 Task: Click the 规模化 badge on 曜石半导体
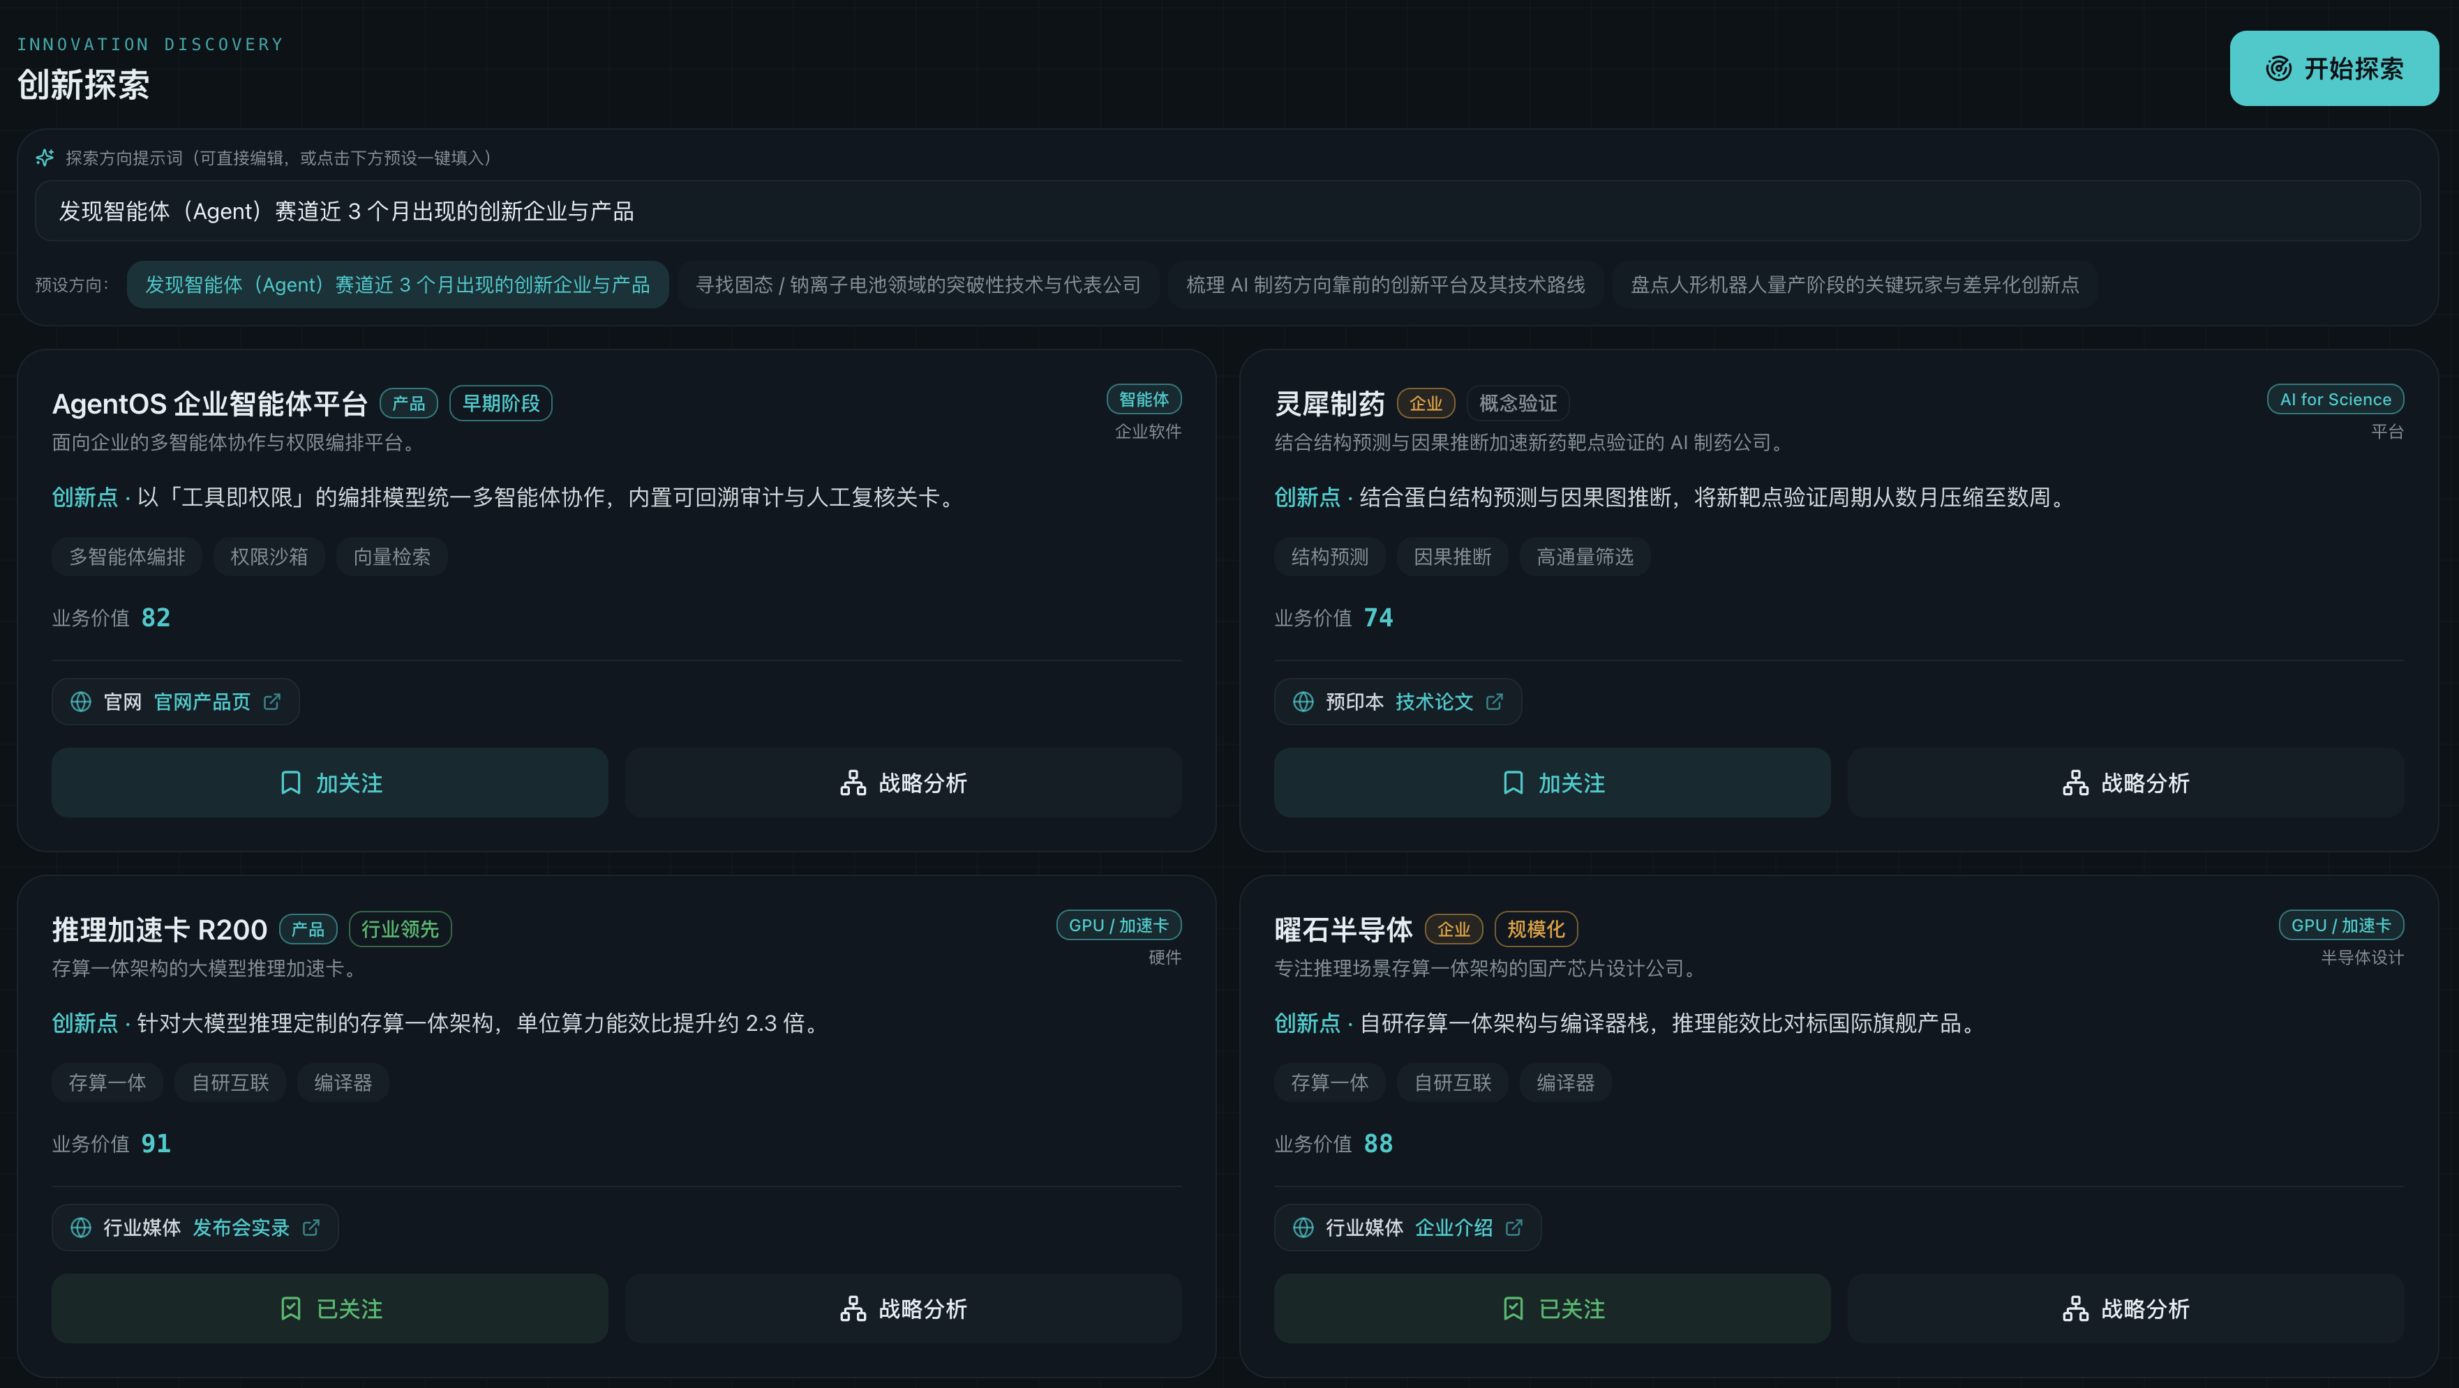[1536, 929]
